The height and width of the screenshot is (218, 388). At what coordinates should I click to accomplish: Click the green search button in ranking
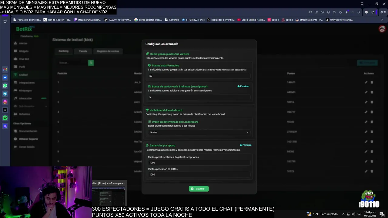tap(91, 63)
